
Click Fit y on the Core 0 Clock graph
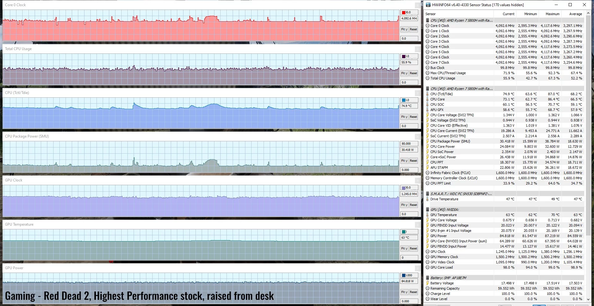404,29
